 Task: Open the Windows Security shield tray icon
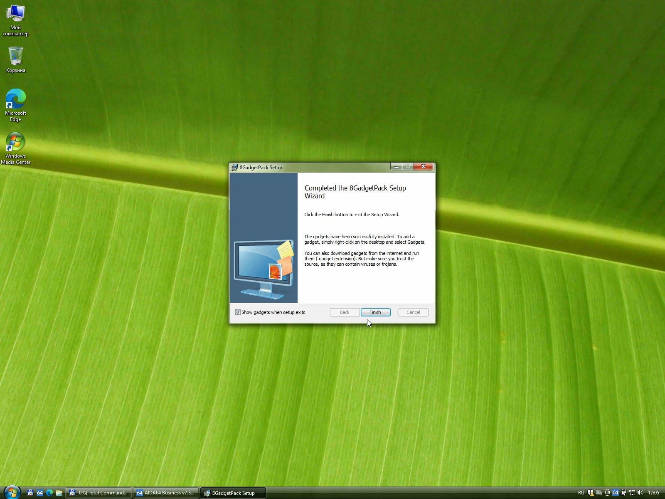(591, 493)
